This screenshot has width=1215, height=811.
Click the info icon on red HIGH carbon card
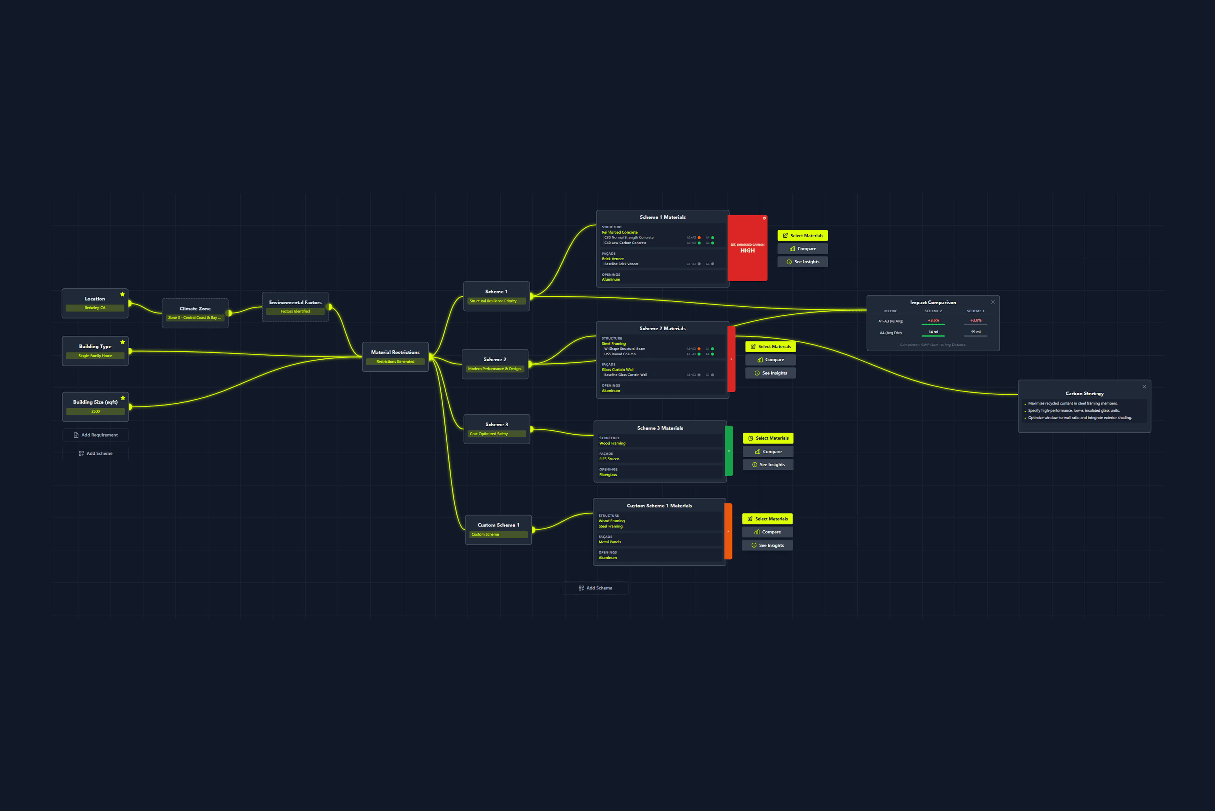(x=764, y=218)
